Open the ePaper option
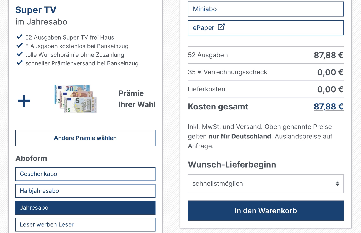Screen dimensions: 361x233 [266, 28]
